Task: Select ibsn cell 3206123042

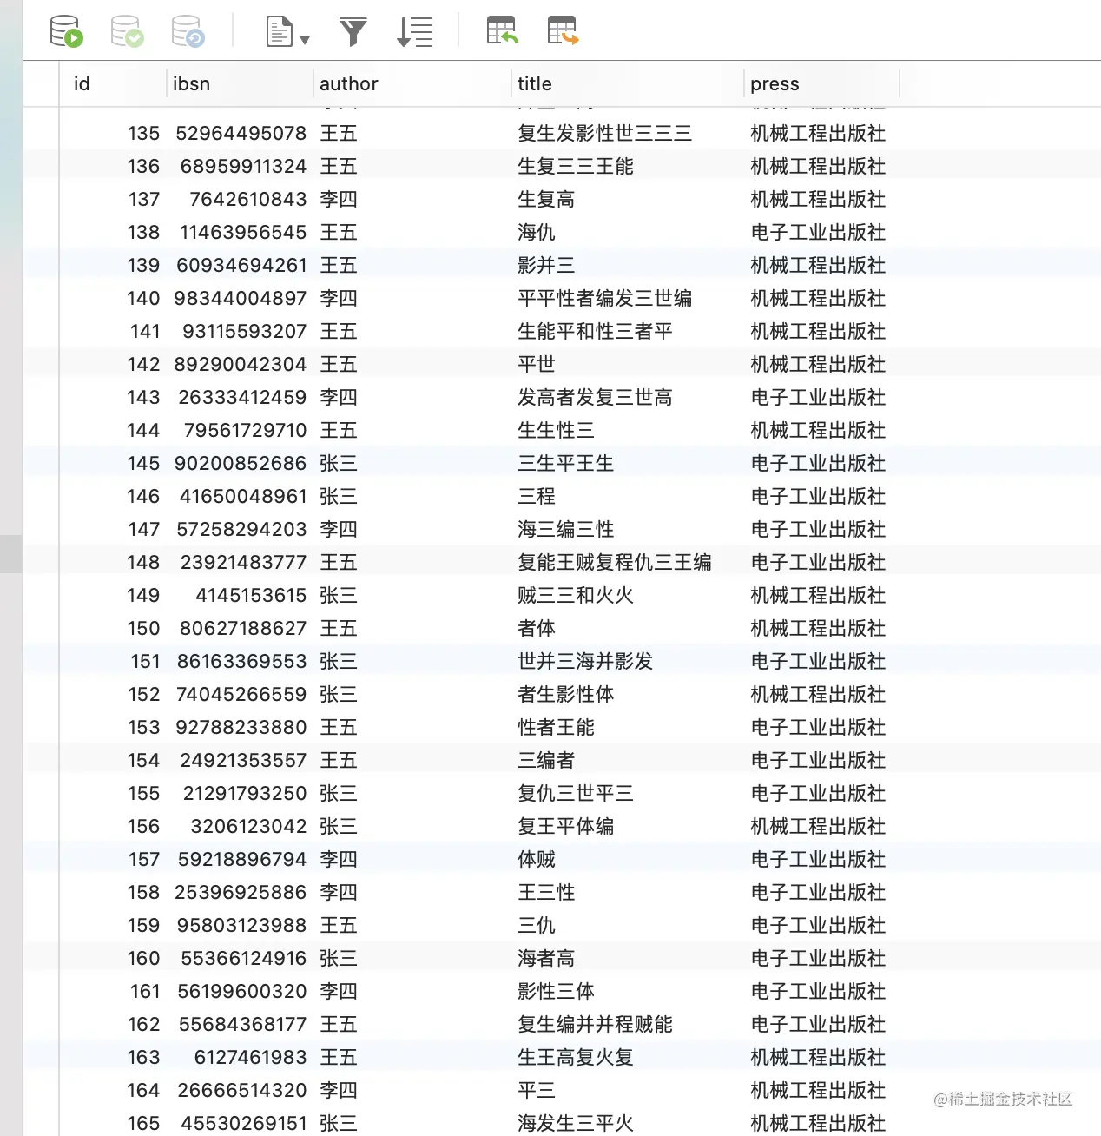Action: click(248, 827)
